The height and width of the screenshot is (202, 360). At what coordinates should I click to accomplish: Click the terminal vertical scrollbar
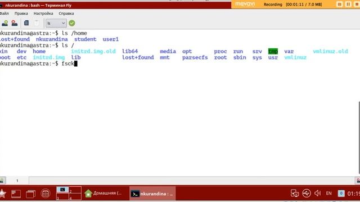359,137
